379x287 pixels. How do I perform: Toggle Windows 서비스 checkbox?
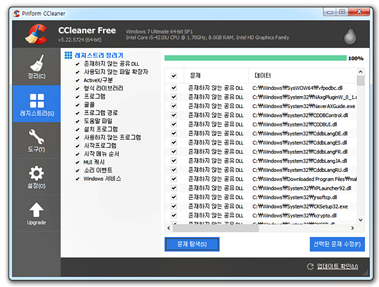pyautogui.click(x=77, y=179)
